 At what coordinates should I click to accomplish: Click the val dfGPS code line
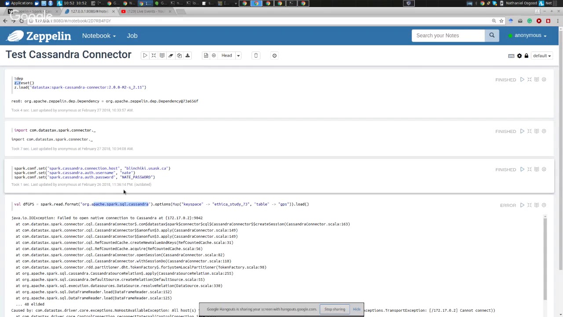pyautogui.click(x=161, y=204)
